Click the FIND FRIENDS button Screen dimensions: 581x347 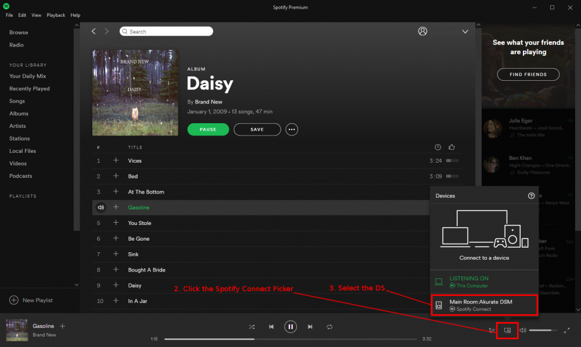tap(528, 74)
